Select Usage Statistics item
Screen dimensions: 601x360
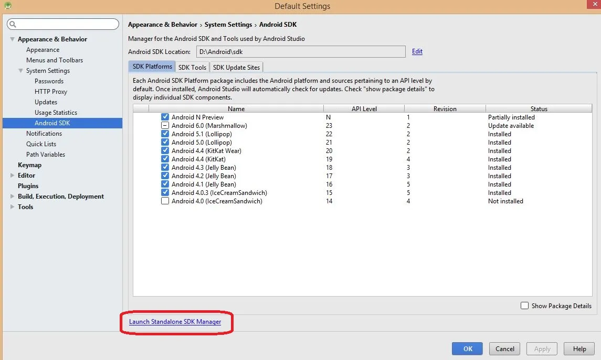[x=56, y=113]
